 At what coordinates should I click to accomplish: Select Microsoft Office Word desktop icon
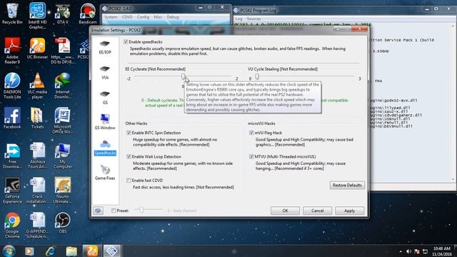click(x=62, y=121)
